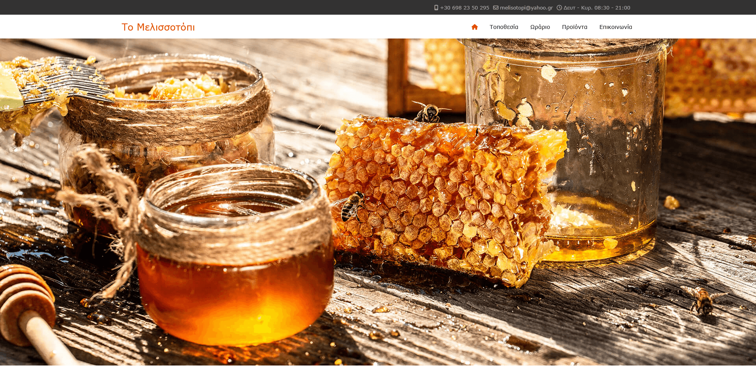Open the Προϊόντα page

(x=574, y=27)
